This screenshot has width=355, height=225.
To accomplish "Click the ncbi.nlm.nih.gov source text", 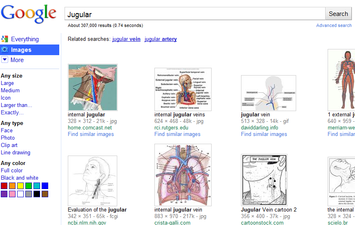I will 87,223.
